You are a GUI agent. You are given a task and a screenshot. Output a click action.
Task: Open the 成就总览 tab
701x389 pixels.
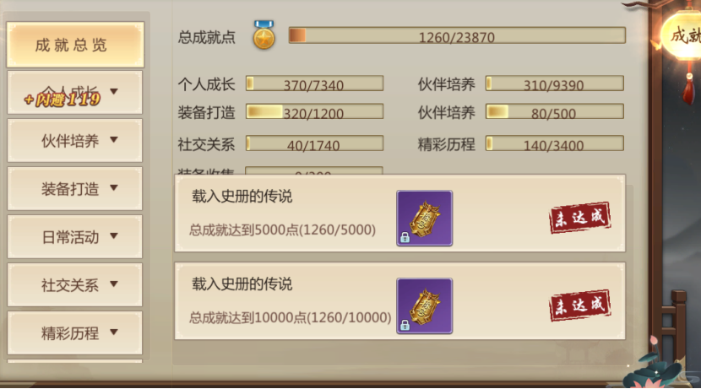point(75,45)
